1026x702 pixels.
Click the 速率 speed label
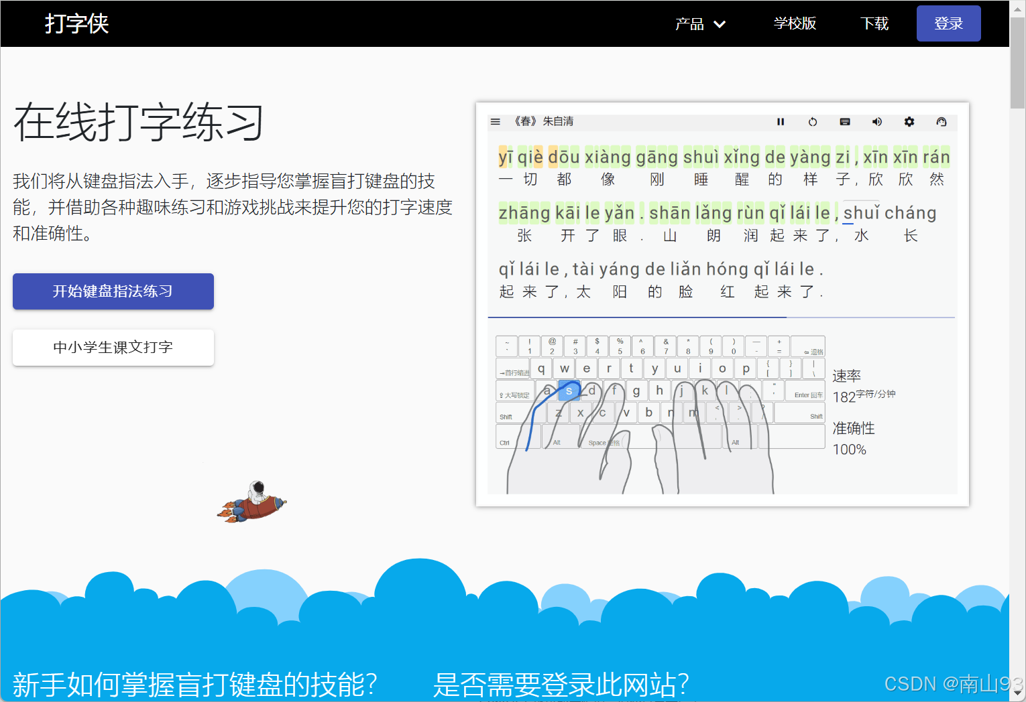coord(846,376)
